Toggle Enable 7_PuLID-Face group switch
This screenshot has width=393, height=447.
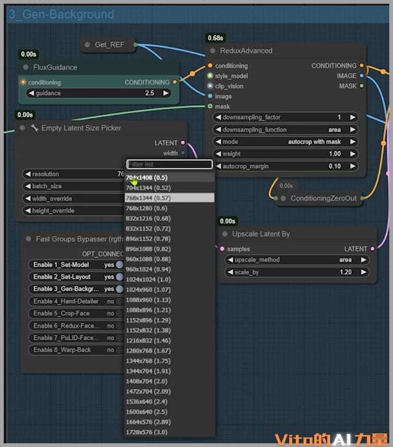pos(119,338)
